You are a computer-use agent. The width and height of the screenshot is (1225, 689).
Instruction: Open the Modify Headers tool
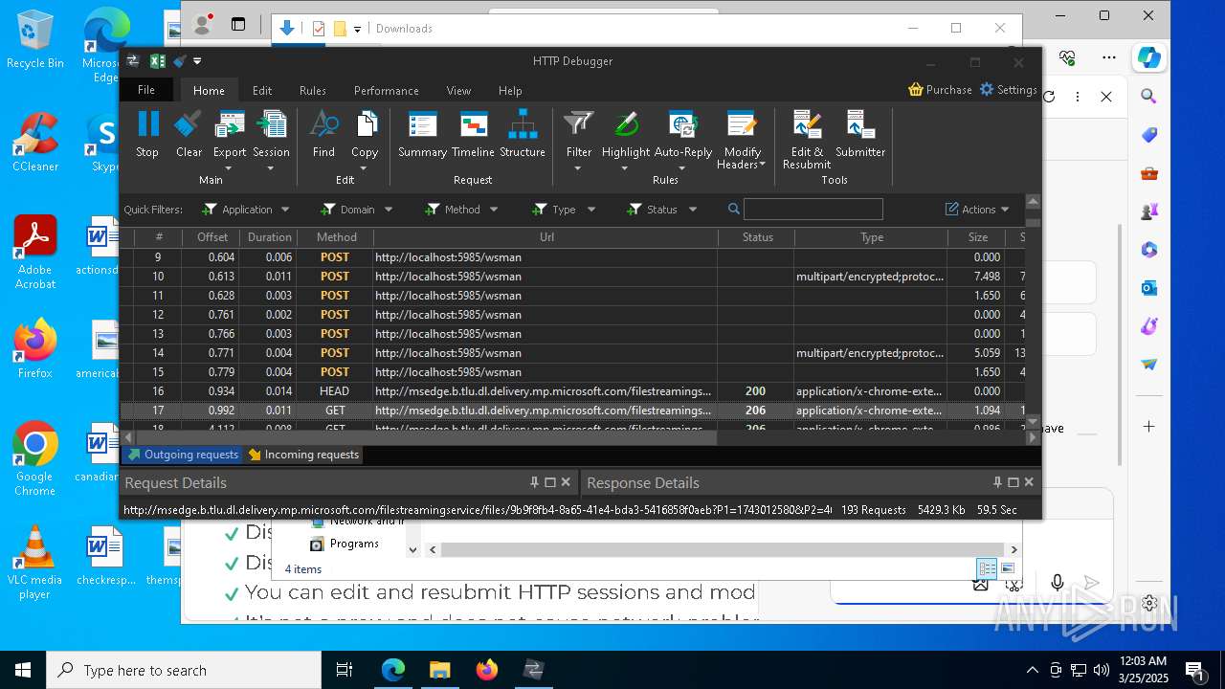coord(742,140)
